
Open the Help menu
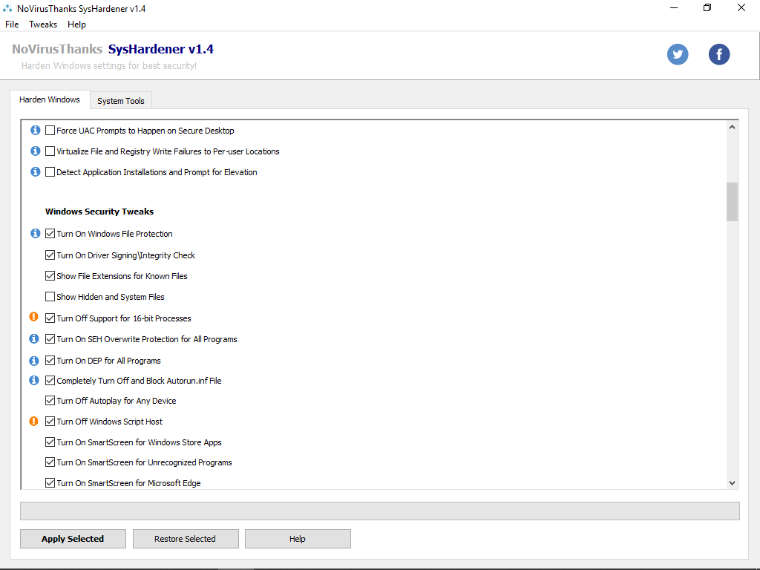pos(76,24)
